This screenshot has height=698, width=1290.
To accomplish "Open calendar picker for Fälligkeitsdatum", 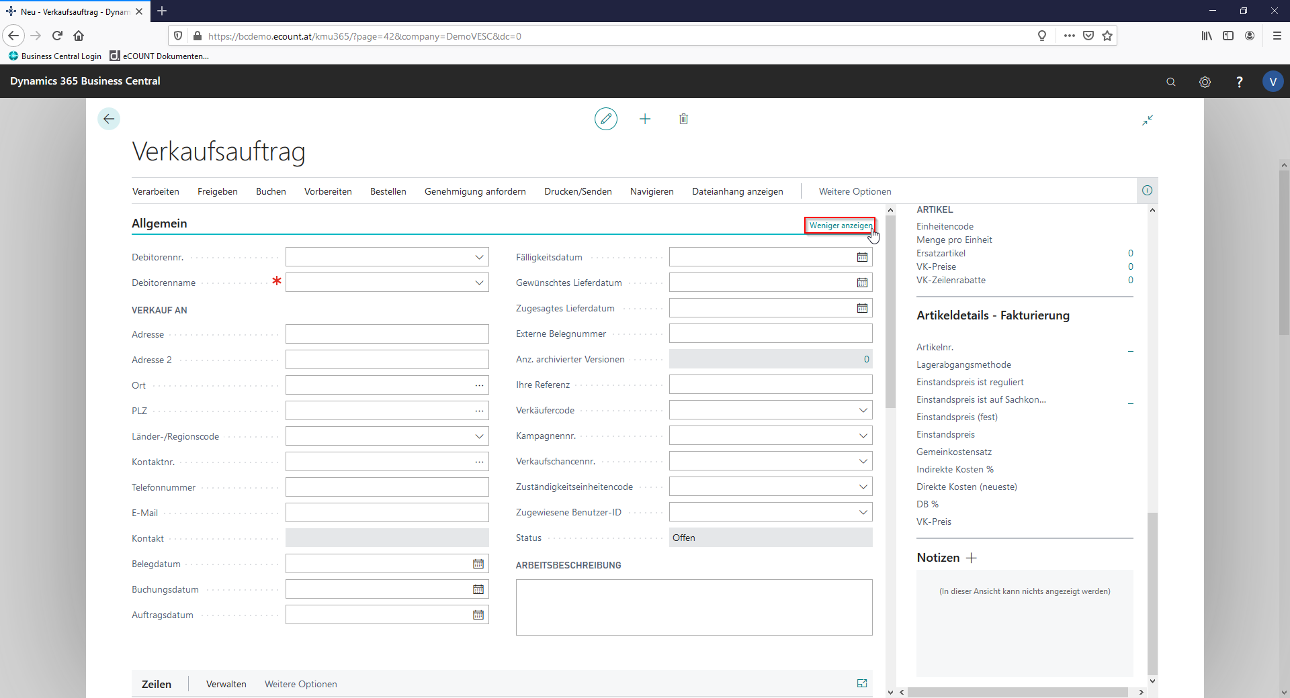I will click(862, 257).
